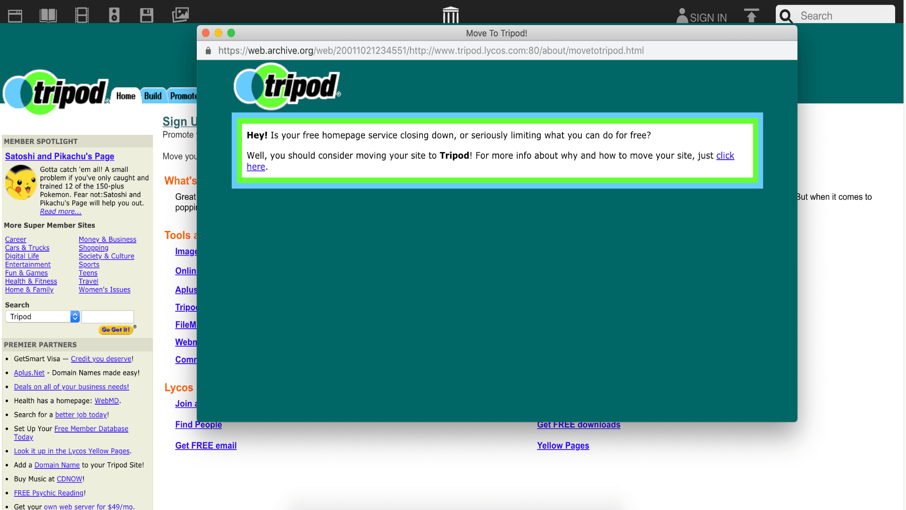Open the 'Credit you deserve' link
The image size is (906, 510).
pos(101,359)
